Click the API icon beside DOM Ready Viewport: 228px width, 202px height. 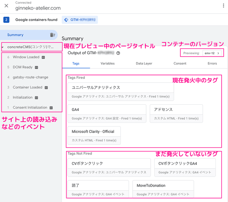point(36,67)
